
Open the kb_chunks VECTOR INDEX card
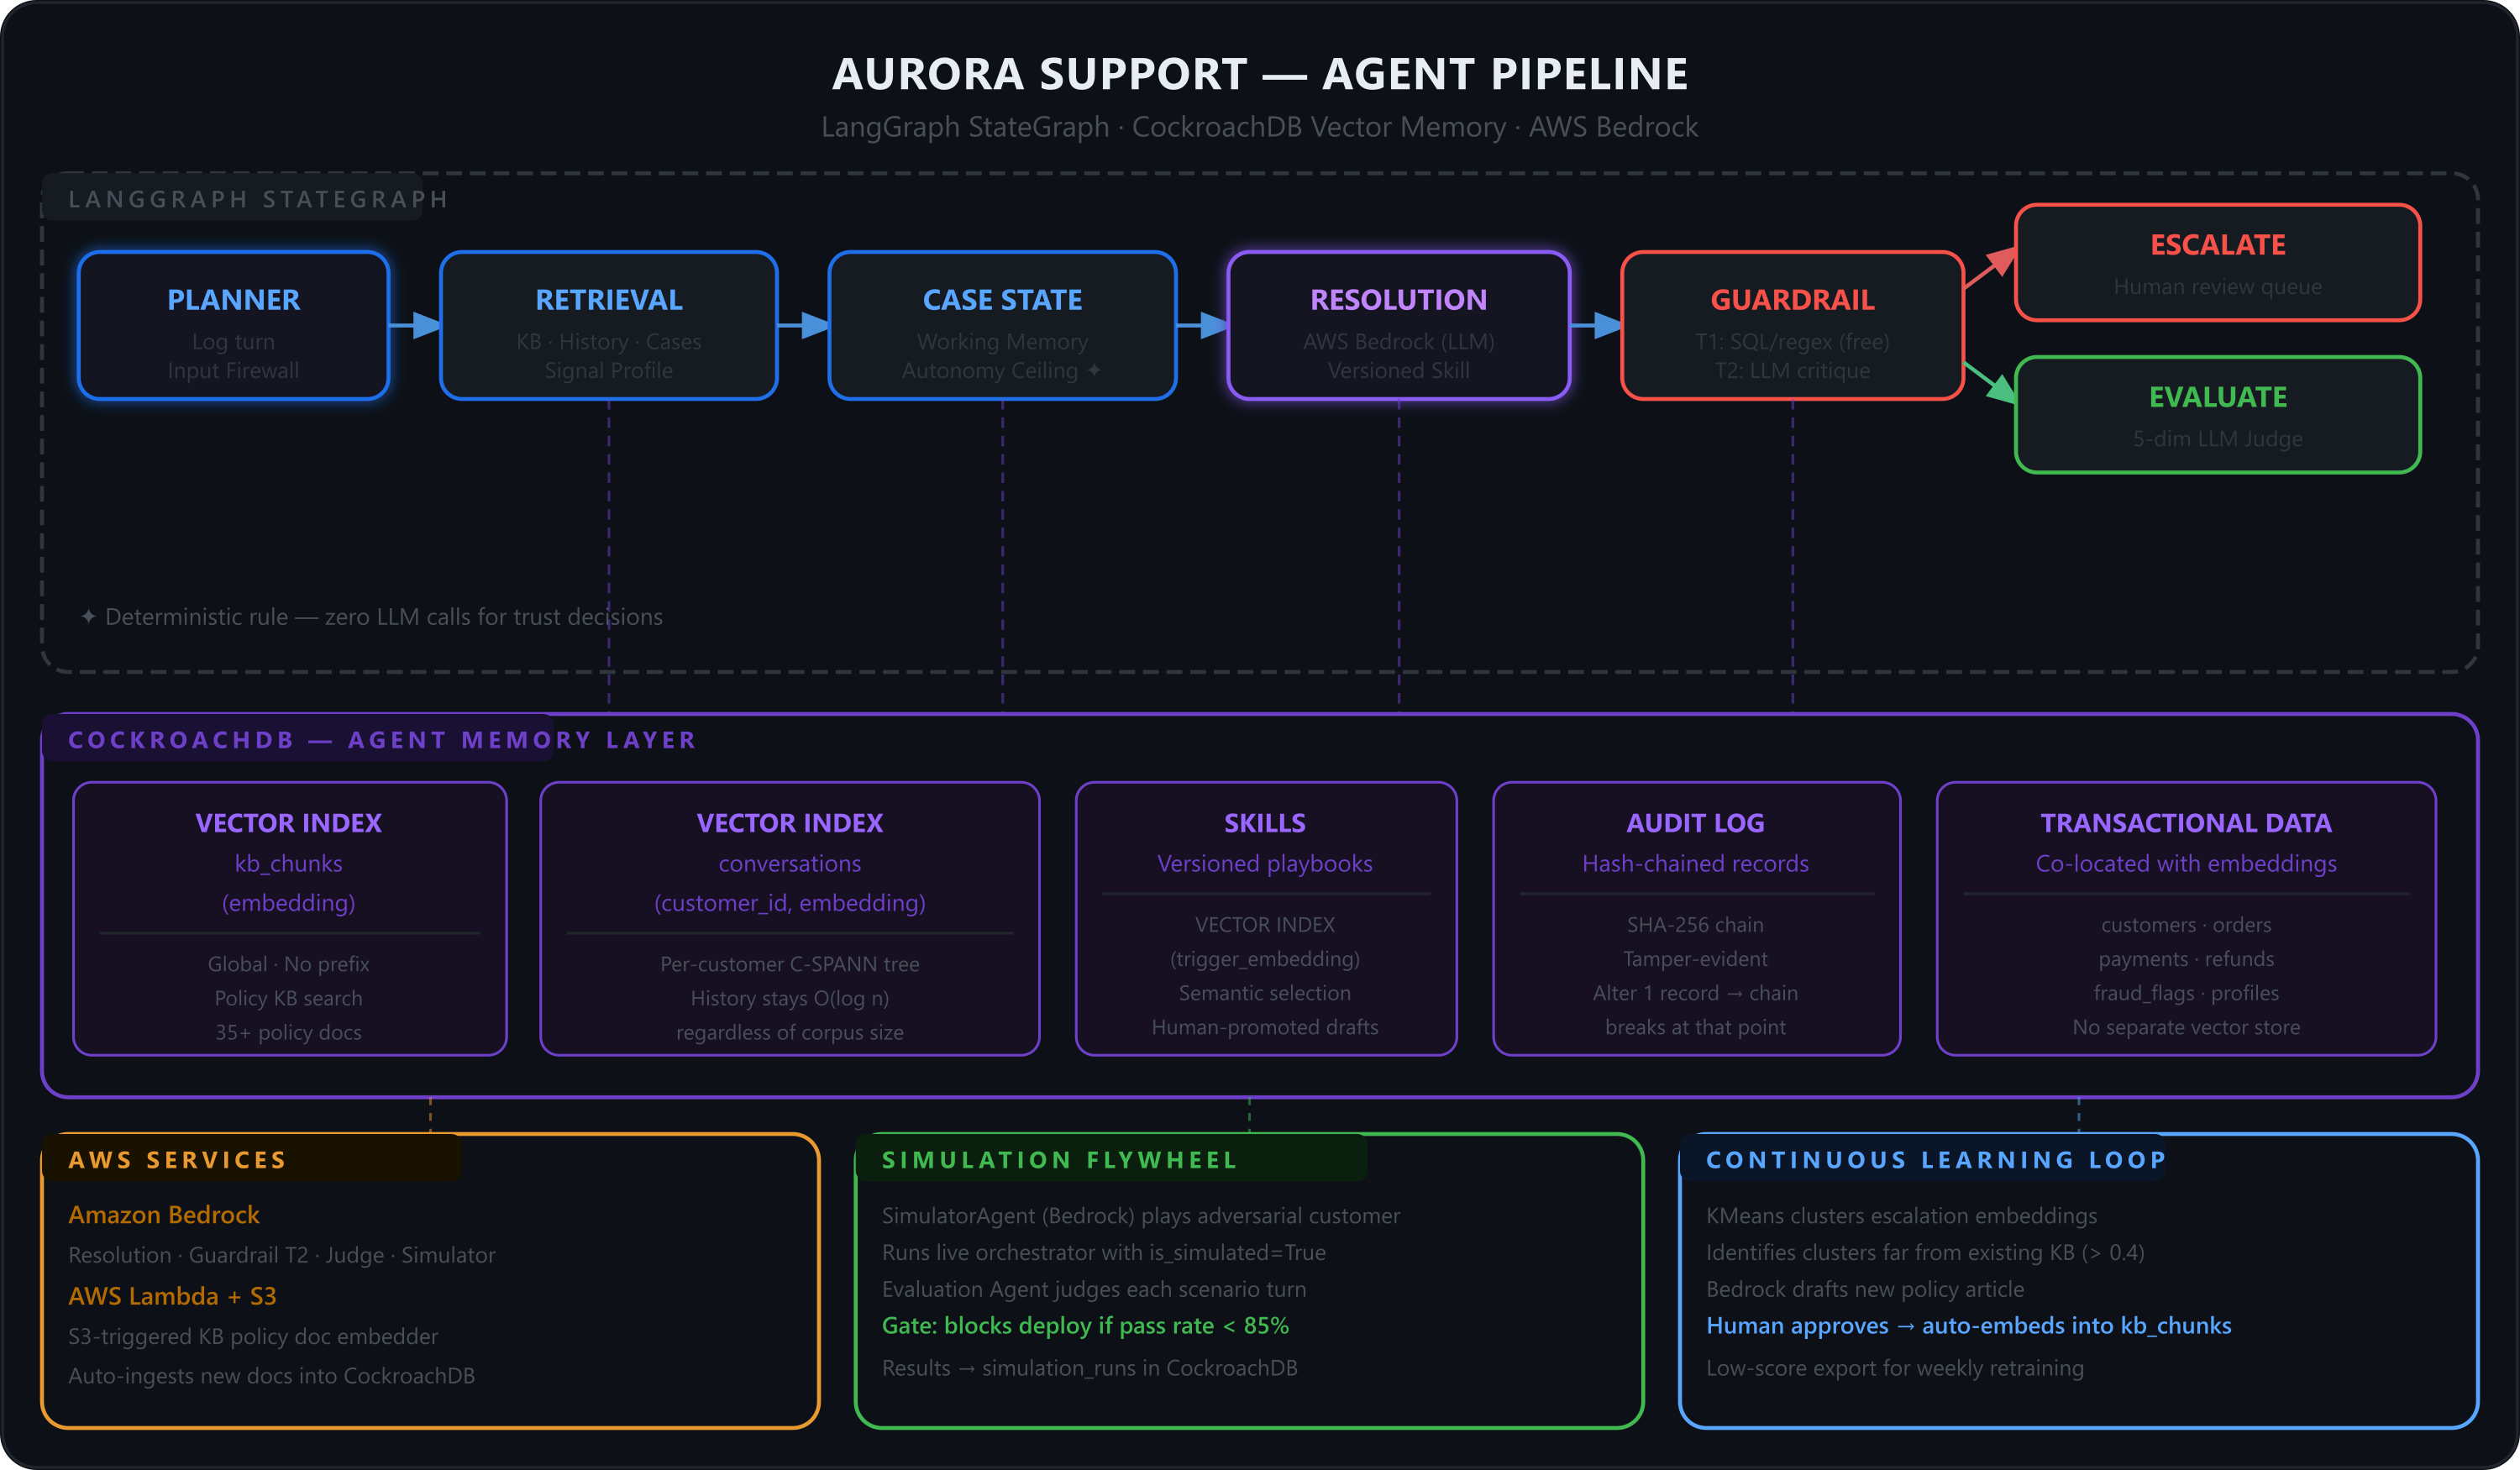point(289,918)
